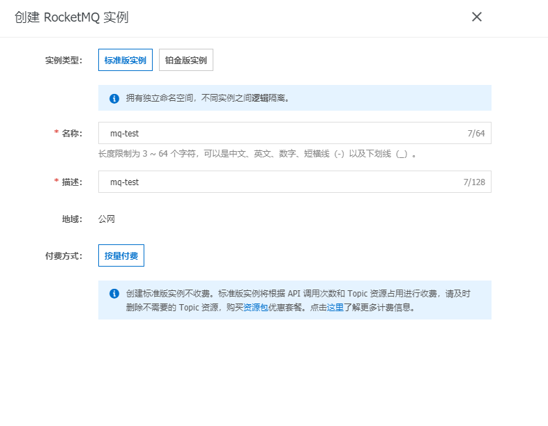548x426 pixels.
Task: Click info icon beside 拥有独立命名空间 notice
Action: (114, 98)
